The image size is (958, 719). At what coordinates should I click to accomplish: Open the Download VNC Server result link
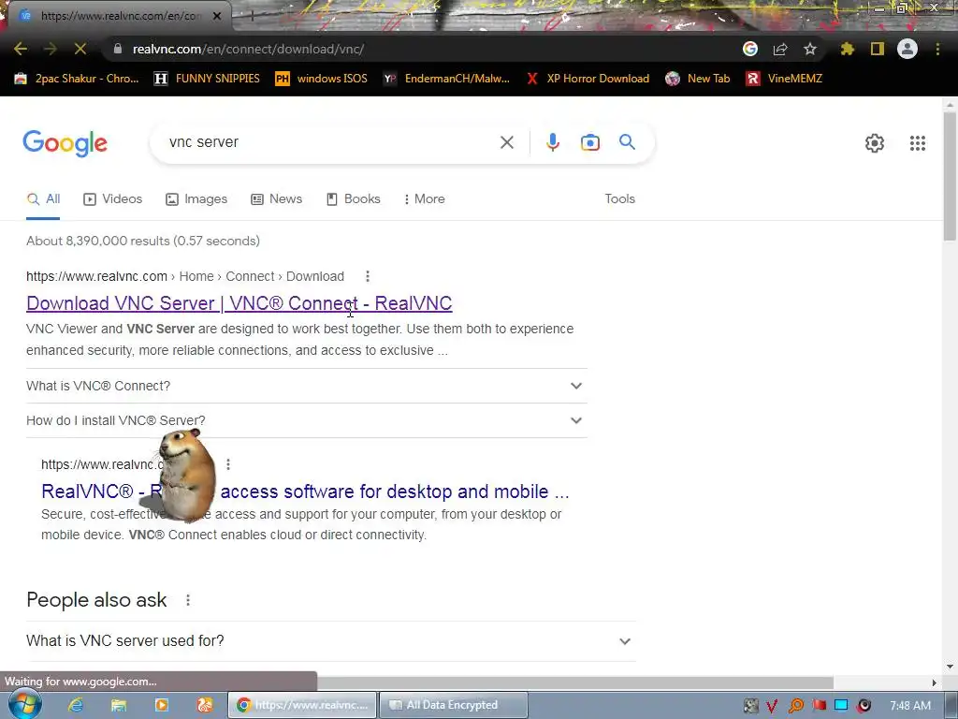(x=239, y=303)
